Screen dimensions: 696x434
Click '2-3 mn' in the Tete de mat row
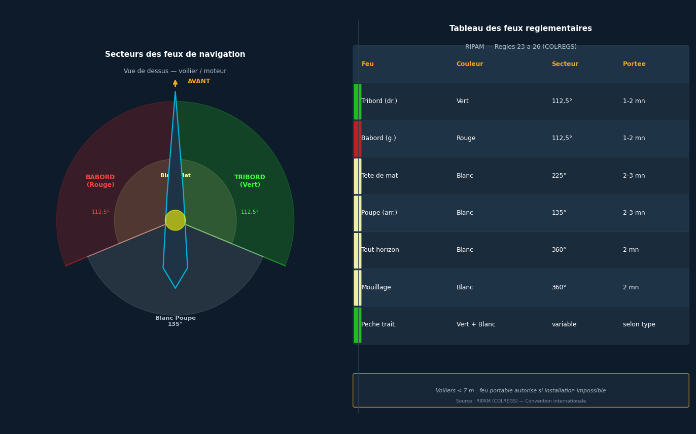coord(634,176)
